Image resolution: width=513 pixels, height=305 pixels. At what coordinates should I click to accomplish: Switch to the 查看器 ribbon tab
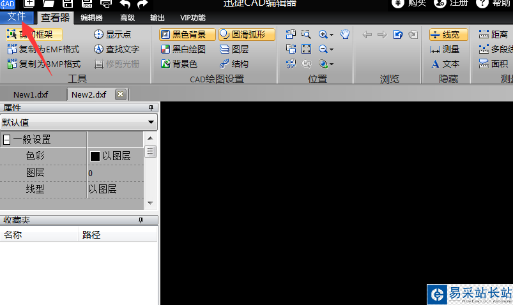[55, 18]
